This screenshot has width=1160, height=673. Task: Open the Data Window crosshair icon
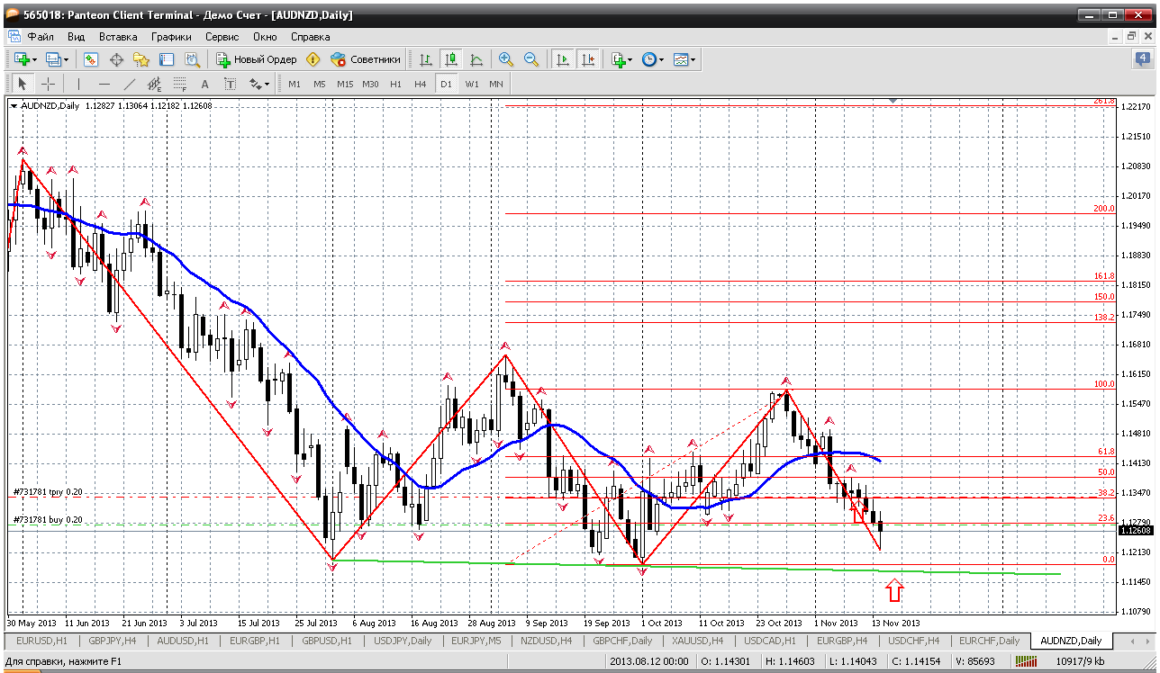(116, 59)
